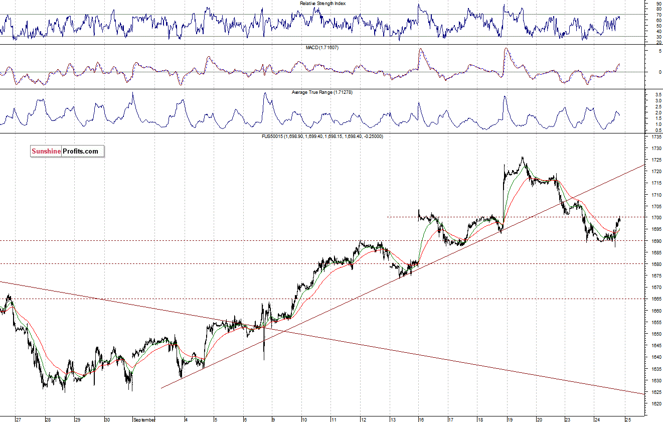Click the date label 18 on time axis
Viewport: 663px width, 422px height.
coord(480,419)
